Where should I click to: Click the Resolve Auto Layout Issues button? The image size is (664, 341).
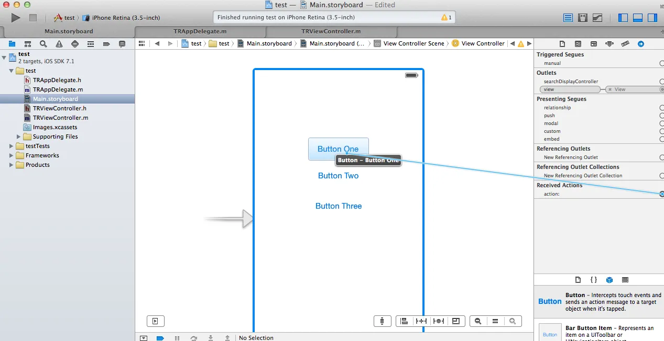pos(439,321)
